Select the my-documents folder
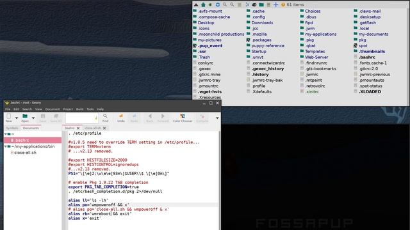Screen dimensions: 410x230 [371, 34]
